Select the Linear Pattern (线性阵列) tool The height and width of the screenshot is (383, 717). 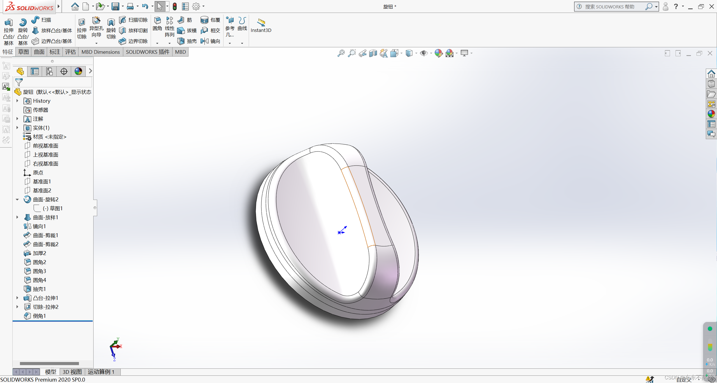169,27
